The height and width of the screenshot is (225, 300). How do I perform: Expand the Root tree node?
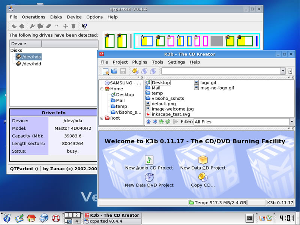tap(102, 118)
